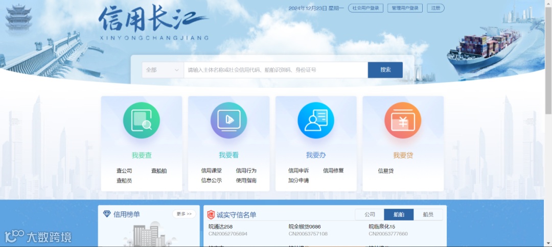This screenshot has height=247, width=552.
Task: Open the 信用行为 link
Action: click(246, 171)
